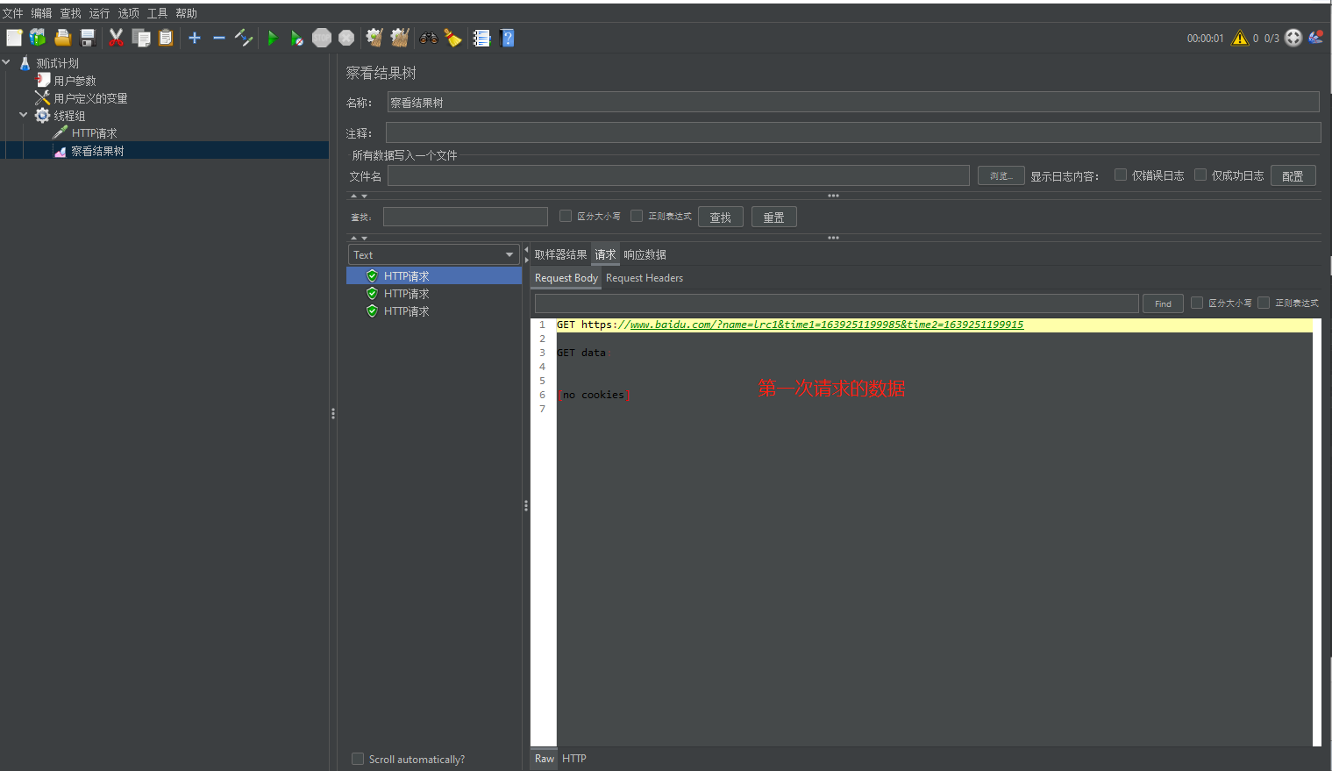
Task: Click the blue plus Add icon
Action: coord(195,38)
